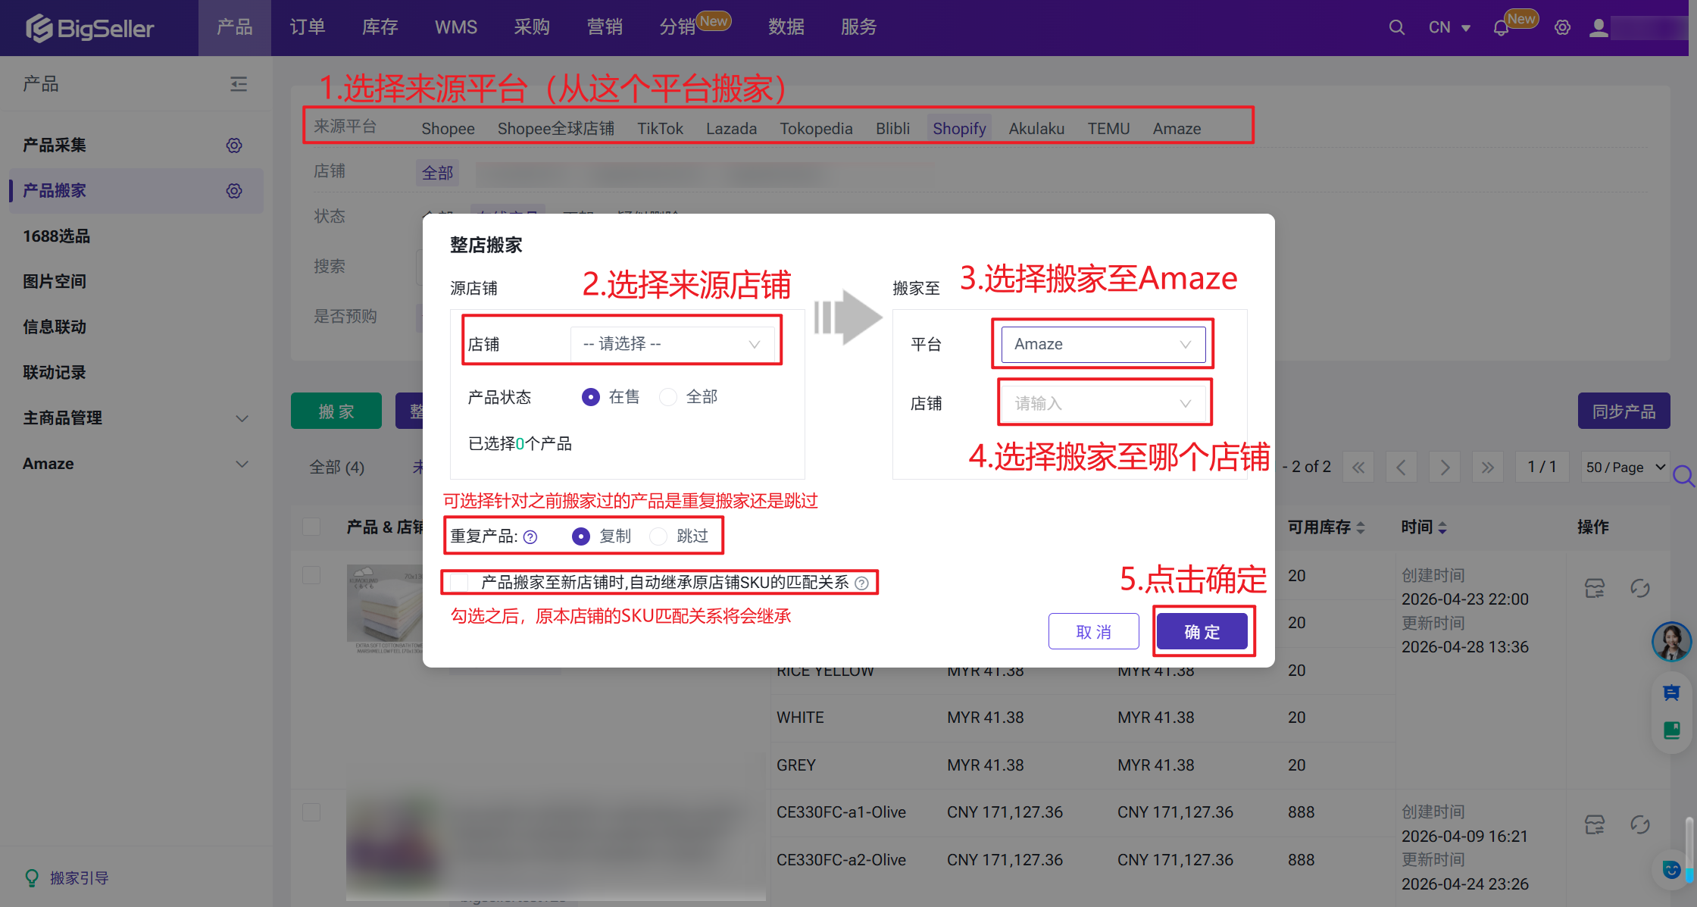
Task: Click the help icon next to 重复产品
Action: coord(530,537)
